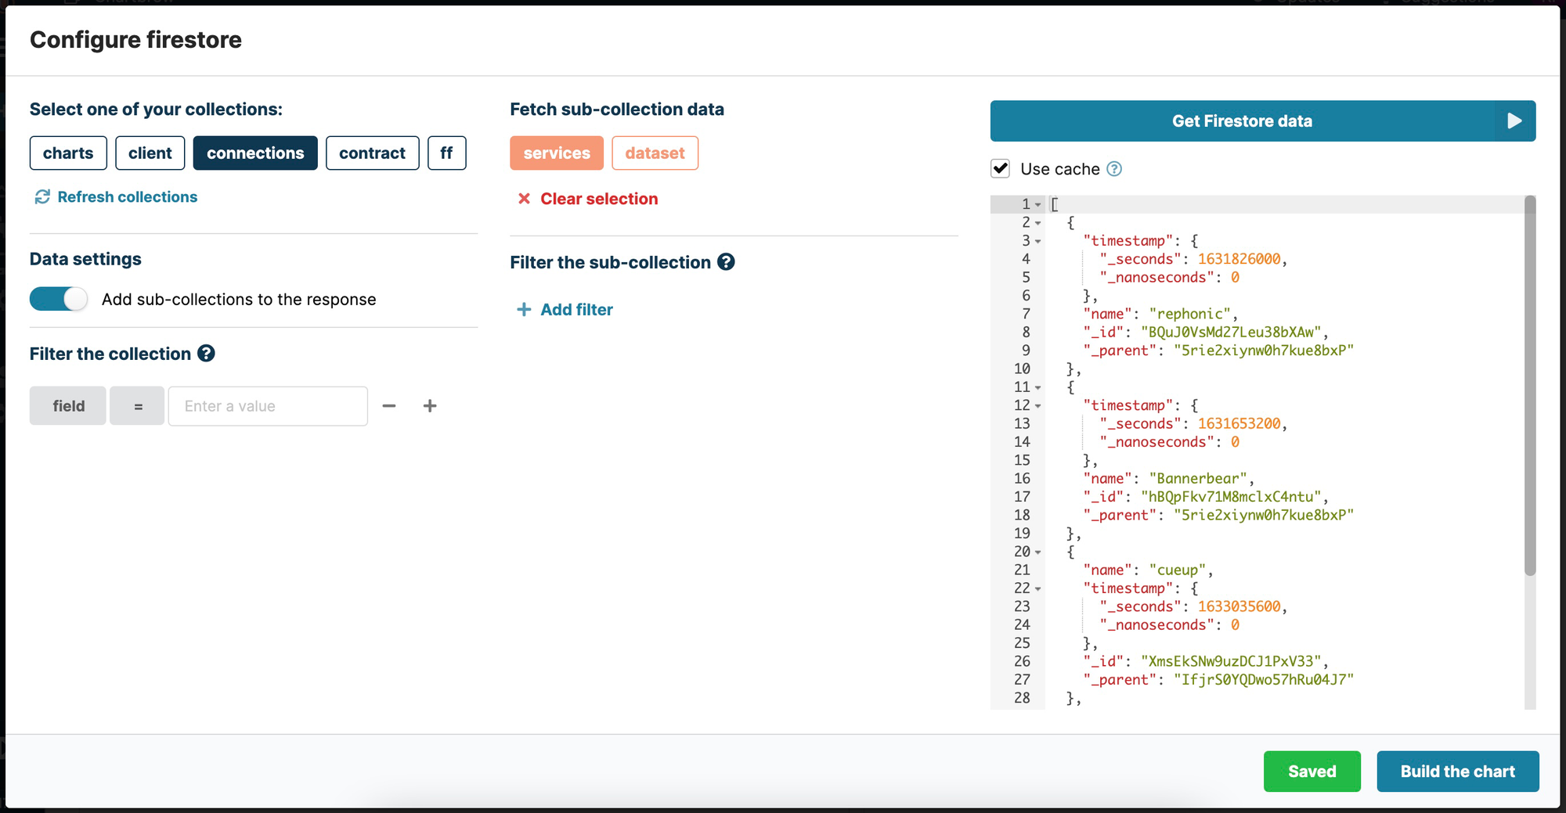Click the minus icon to remove filter row

[389, 405]
